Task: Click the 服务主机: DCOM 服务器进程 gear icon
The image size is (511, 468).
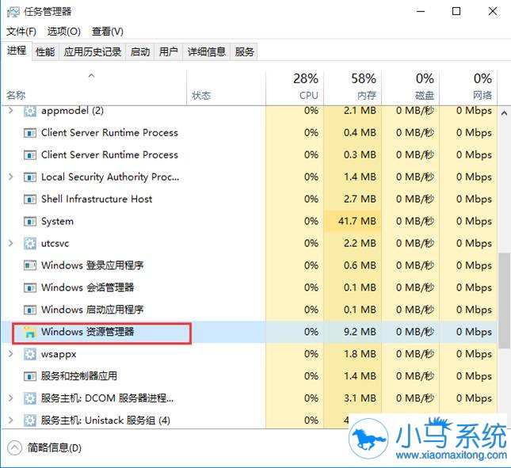Action: (x=29, y=398)
